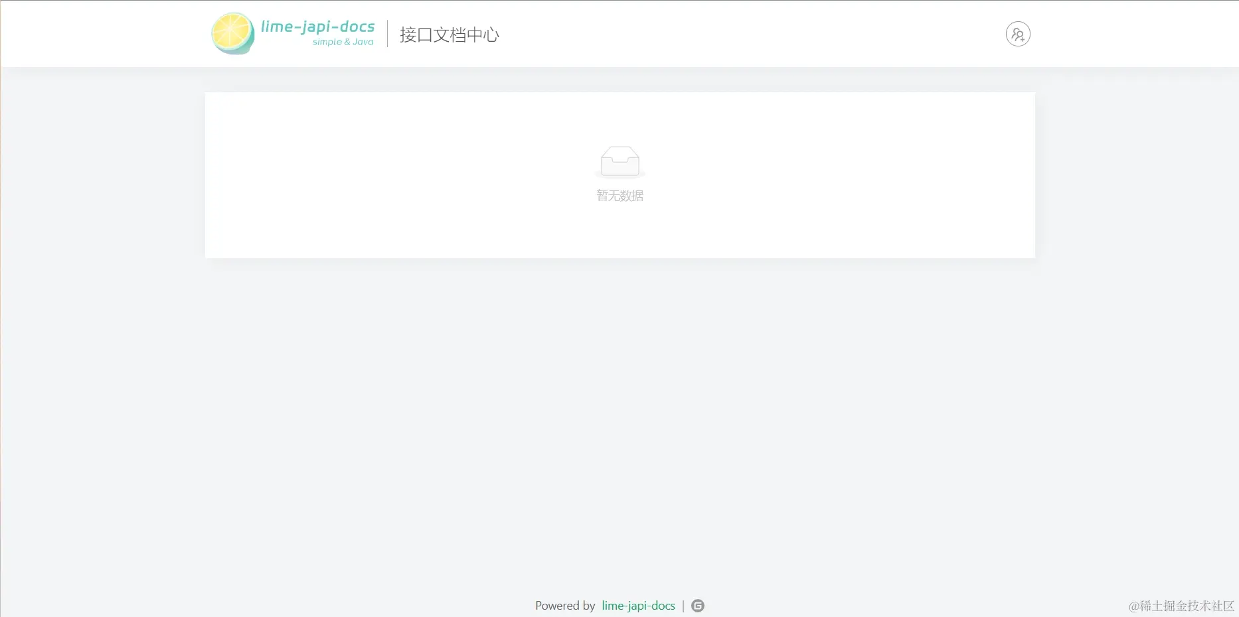Click the 接口文档中心 title
The image size is (1239, 617).
coord(450,34)
